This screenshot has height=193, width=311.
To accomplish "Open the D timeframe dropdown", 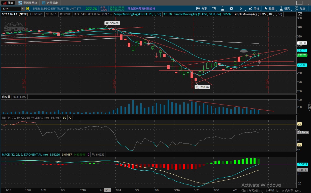I will [241, 9].
